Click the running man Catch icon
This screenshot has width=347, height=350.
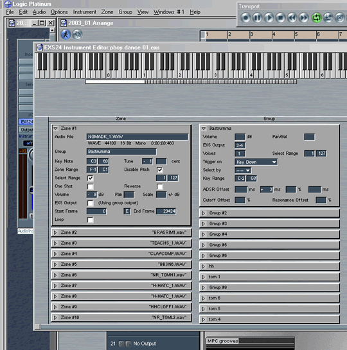tap(66, 35)
